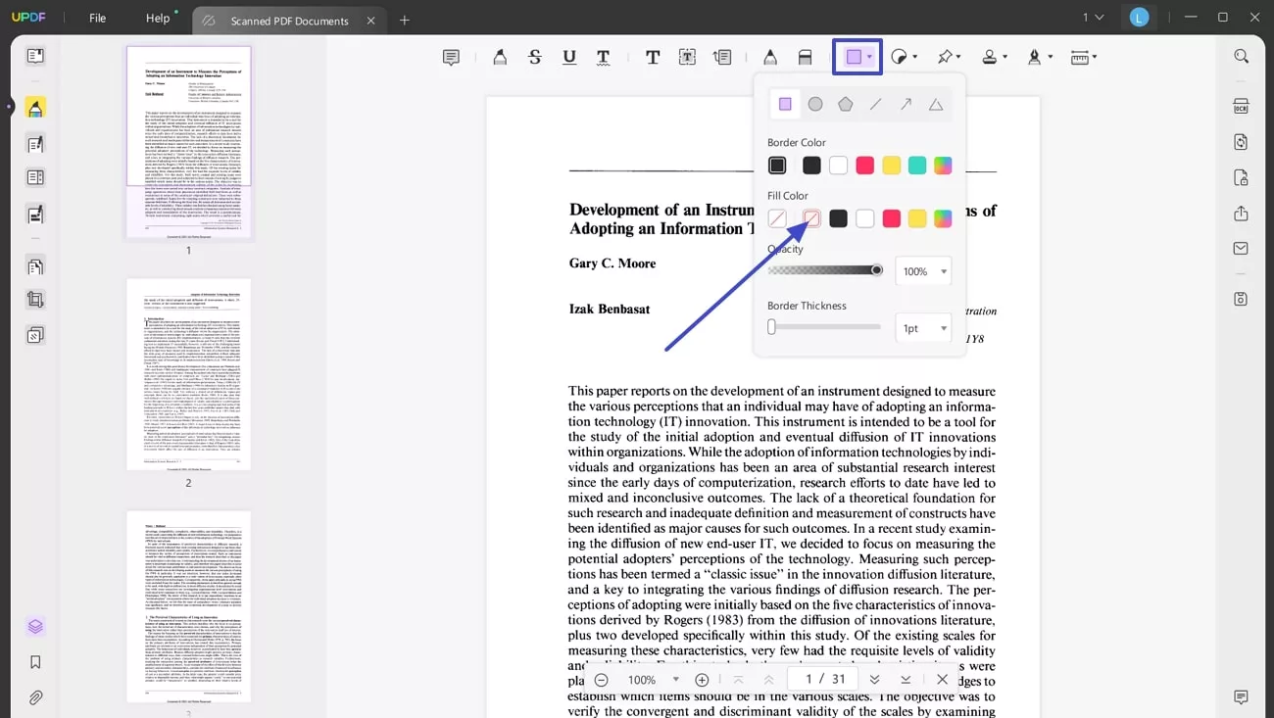
Task: Pick the yellow fill color swatch
Action: pos(917,218)
